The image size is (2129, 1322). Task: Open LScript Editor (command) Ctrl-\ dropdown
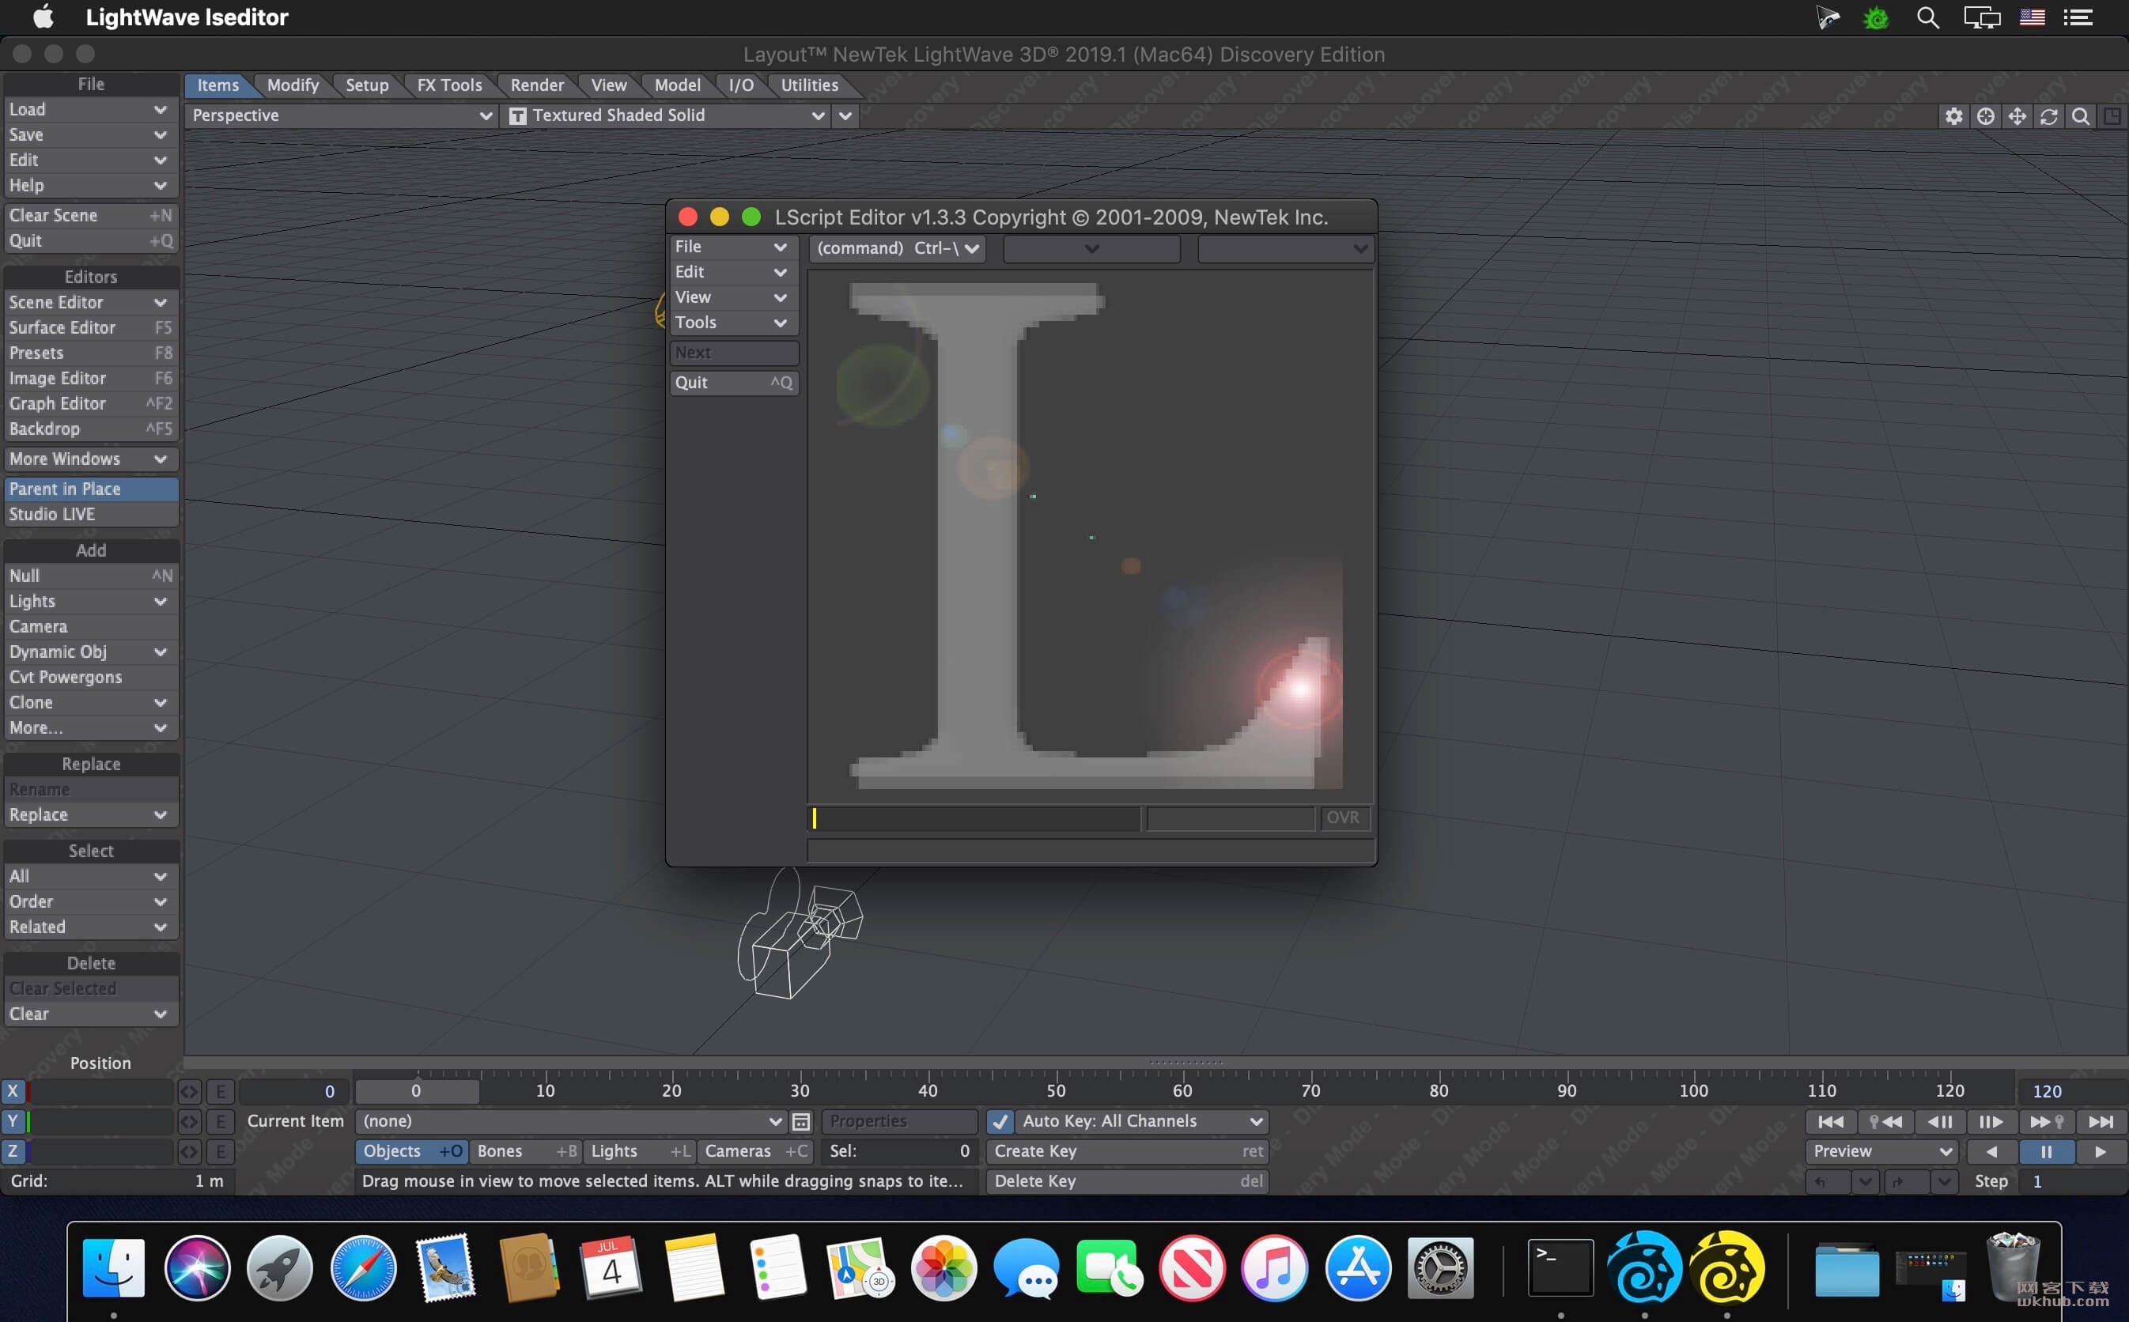897,248
